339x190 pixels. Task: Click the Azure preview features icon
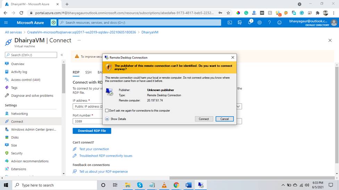tap(53, 22)
